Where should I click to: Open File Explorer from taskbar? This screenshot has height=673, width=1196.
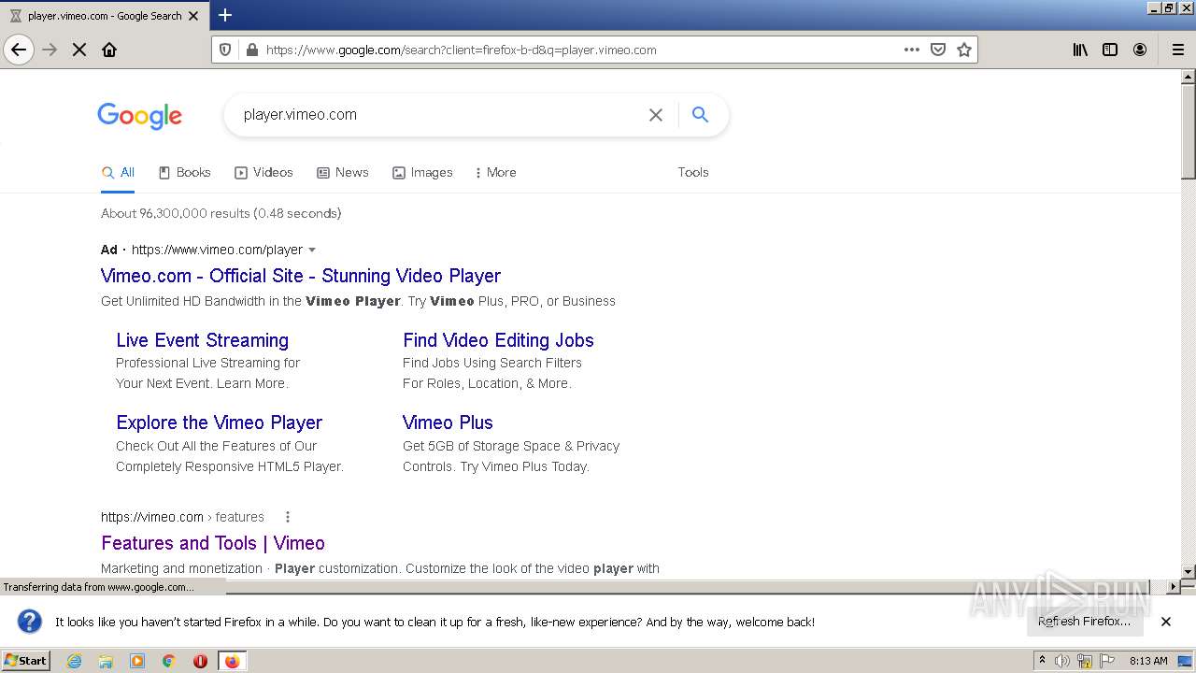click(x=106, y=661)
